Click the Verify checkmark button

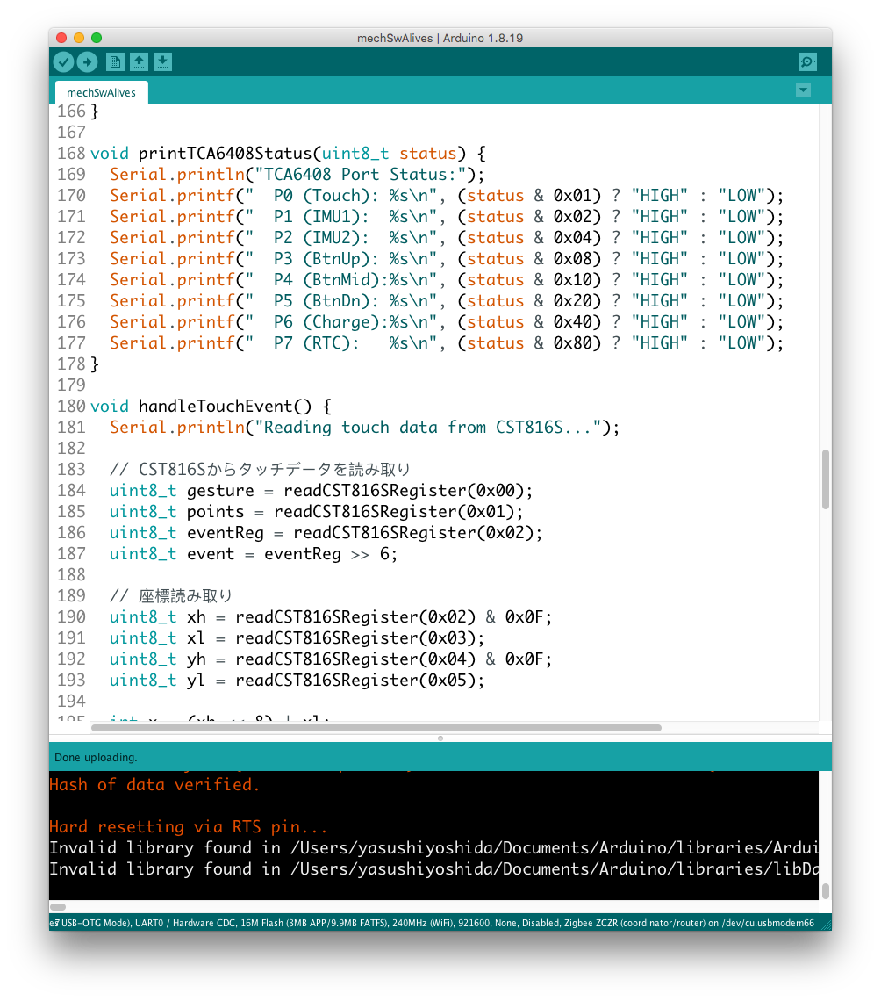pos(63,61)
